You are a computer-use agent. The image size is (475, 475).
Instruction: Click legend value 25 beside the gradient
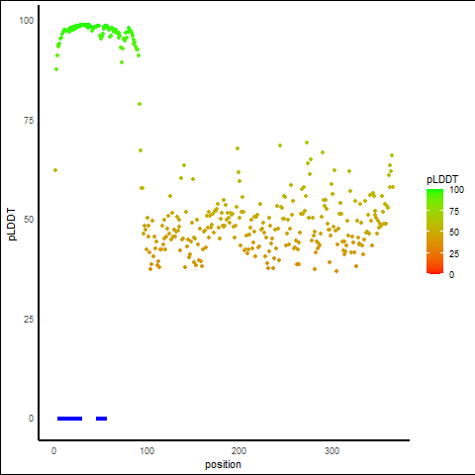pos(454,253)
